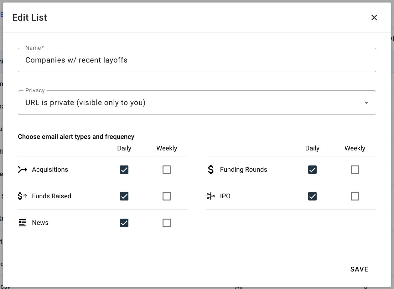Click the Privacy dropdown arrow
The image size is (394, 289).
tap(366, 102)
